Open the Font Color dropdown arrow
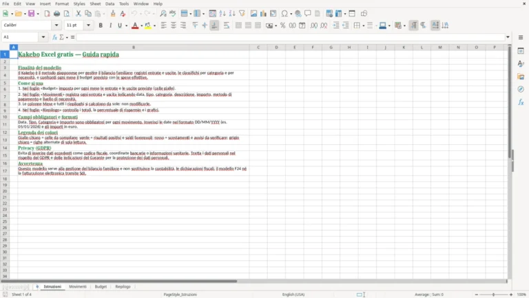Viewport: 529px width, 298px height. (141, 26)
